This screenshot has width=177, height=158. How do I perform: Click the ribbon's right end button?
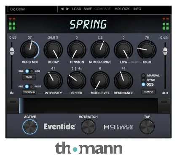click(164, 105)
